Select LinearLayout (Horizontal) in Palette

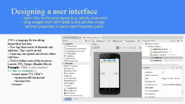click(x=75, y=49)
